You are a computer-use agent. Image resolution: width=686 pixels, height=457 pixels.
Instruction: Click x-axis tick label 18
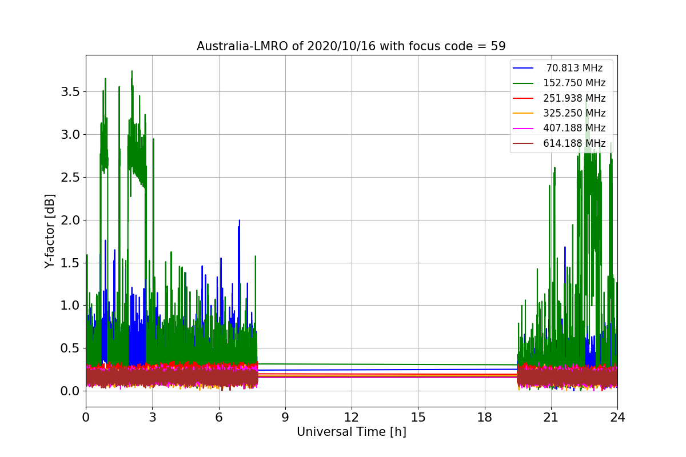[484, 418]
